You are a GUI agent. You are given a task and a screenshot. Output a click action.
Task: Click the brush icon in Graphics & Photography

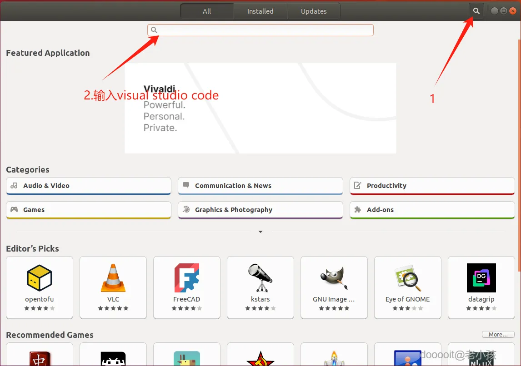click(x=186, y=209)
